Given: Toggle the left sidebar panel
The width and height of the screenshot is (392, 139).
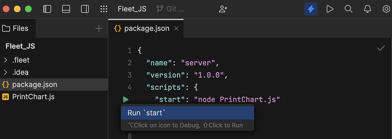Looking at the screenshot, I should (47, 9).
